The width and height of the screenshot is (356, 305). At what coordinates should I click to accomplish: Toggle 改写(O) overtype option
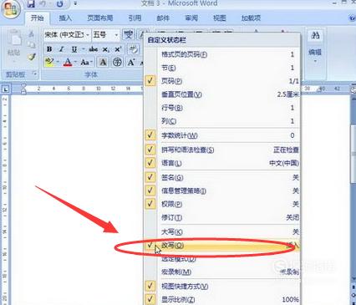(x=222, y=246)
